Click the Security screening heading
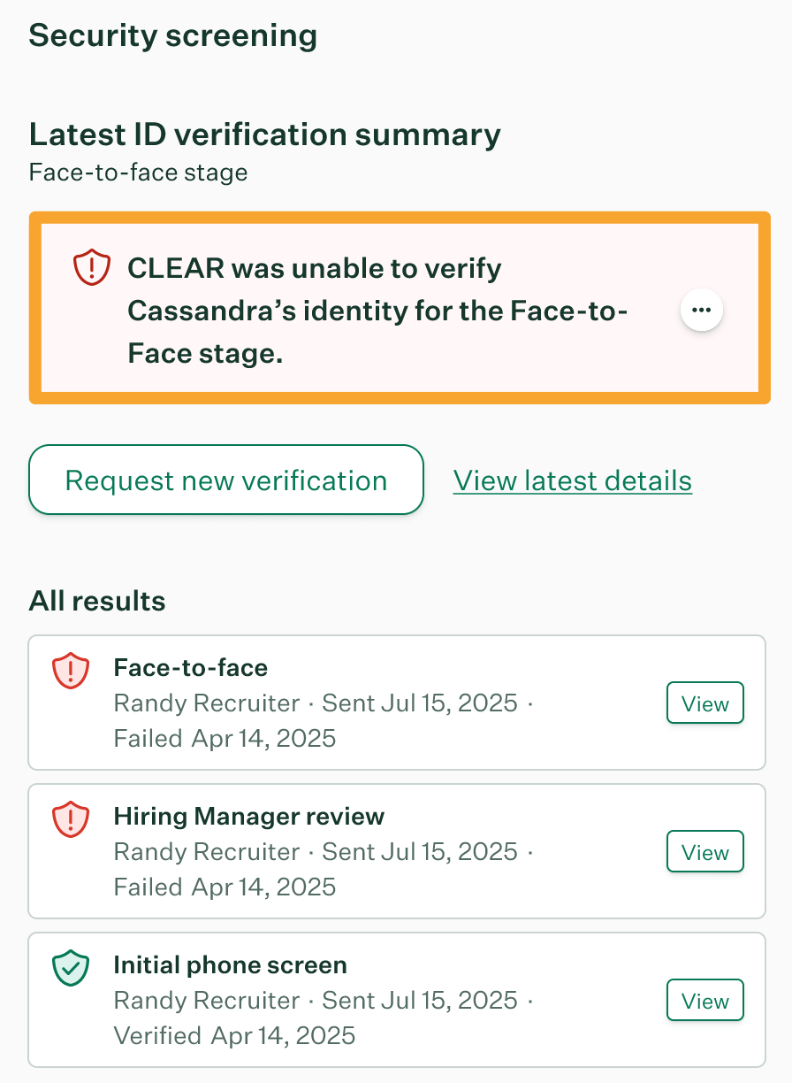The image size is (792, 1083). pyautogui.click(x=172, y=36)
